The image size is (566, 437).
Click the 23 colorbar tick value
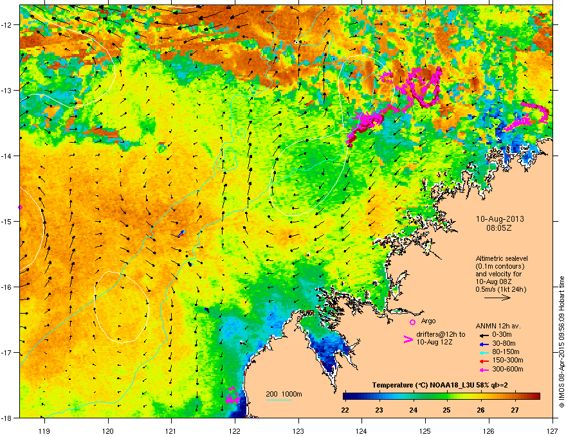379,410
